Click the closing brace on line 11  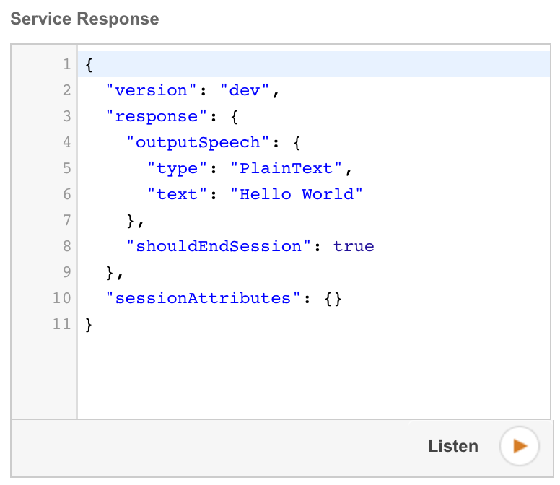[x=89, y=324]
